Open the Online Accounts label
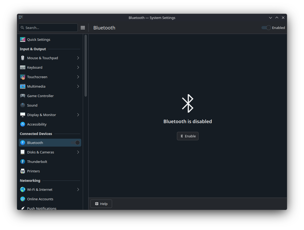The width and height of the screenshot is (304, 230). (40, 199)
